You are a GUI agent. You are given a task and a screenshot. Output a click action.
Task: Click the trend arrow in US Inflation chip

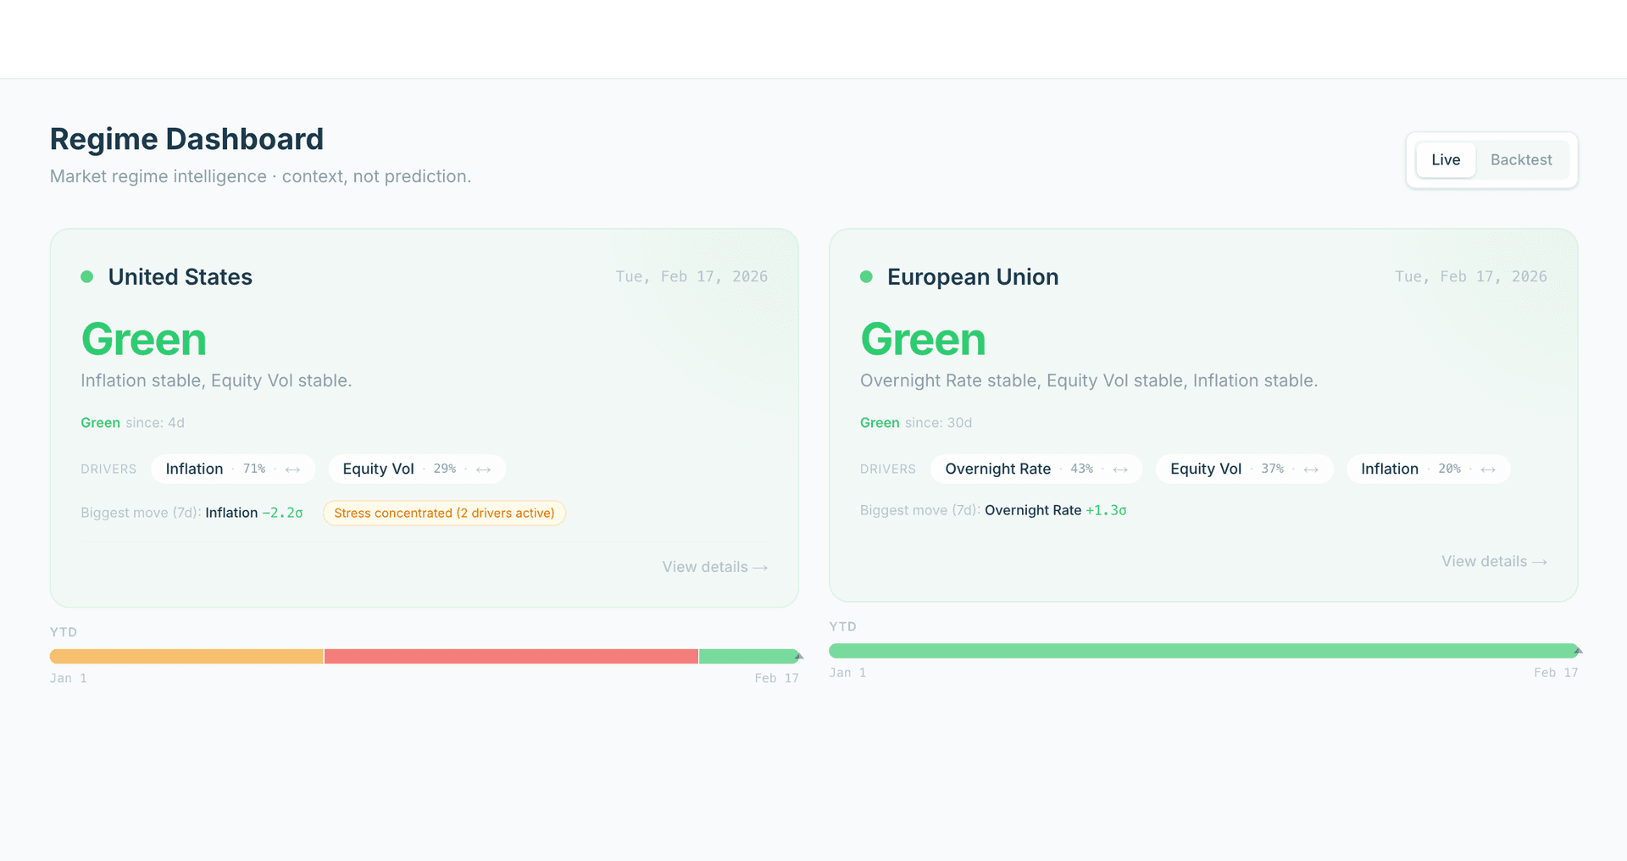point(293,469)
